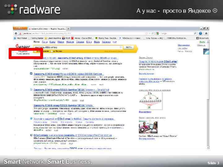Switch to Yandex Словари service
This screenshot has width=223, height=167.
pos(80,42)
